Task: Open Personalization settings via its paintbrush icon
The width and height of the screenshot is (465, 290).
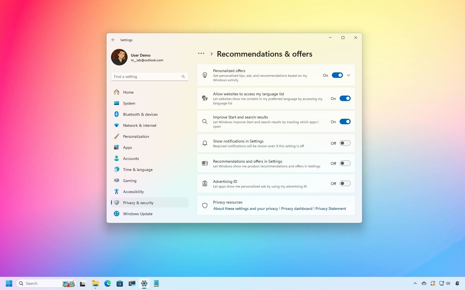Action: [117, 136]
